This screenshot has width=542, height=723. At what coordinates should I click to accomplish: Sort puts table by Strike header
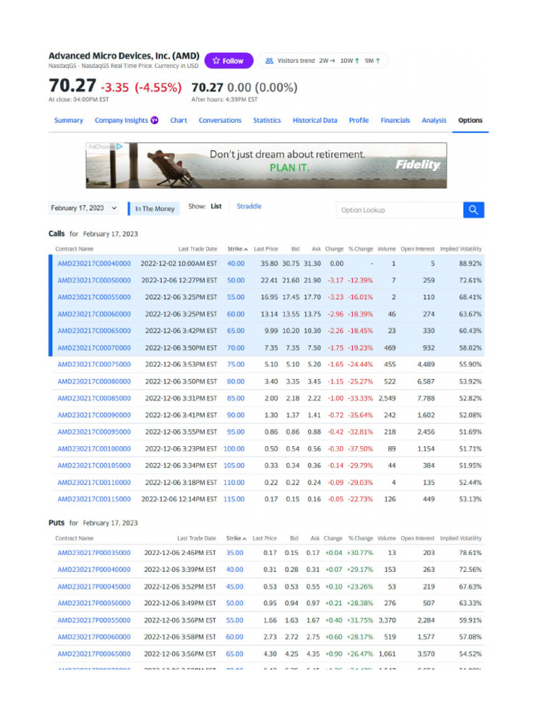click(x=236, y=539)
